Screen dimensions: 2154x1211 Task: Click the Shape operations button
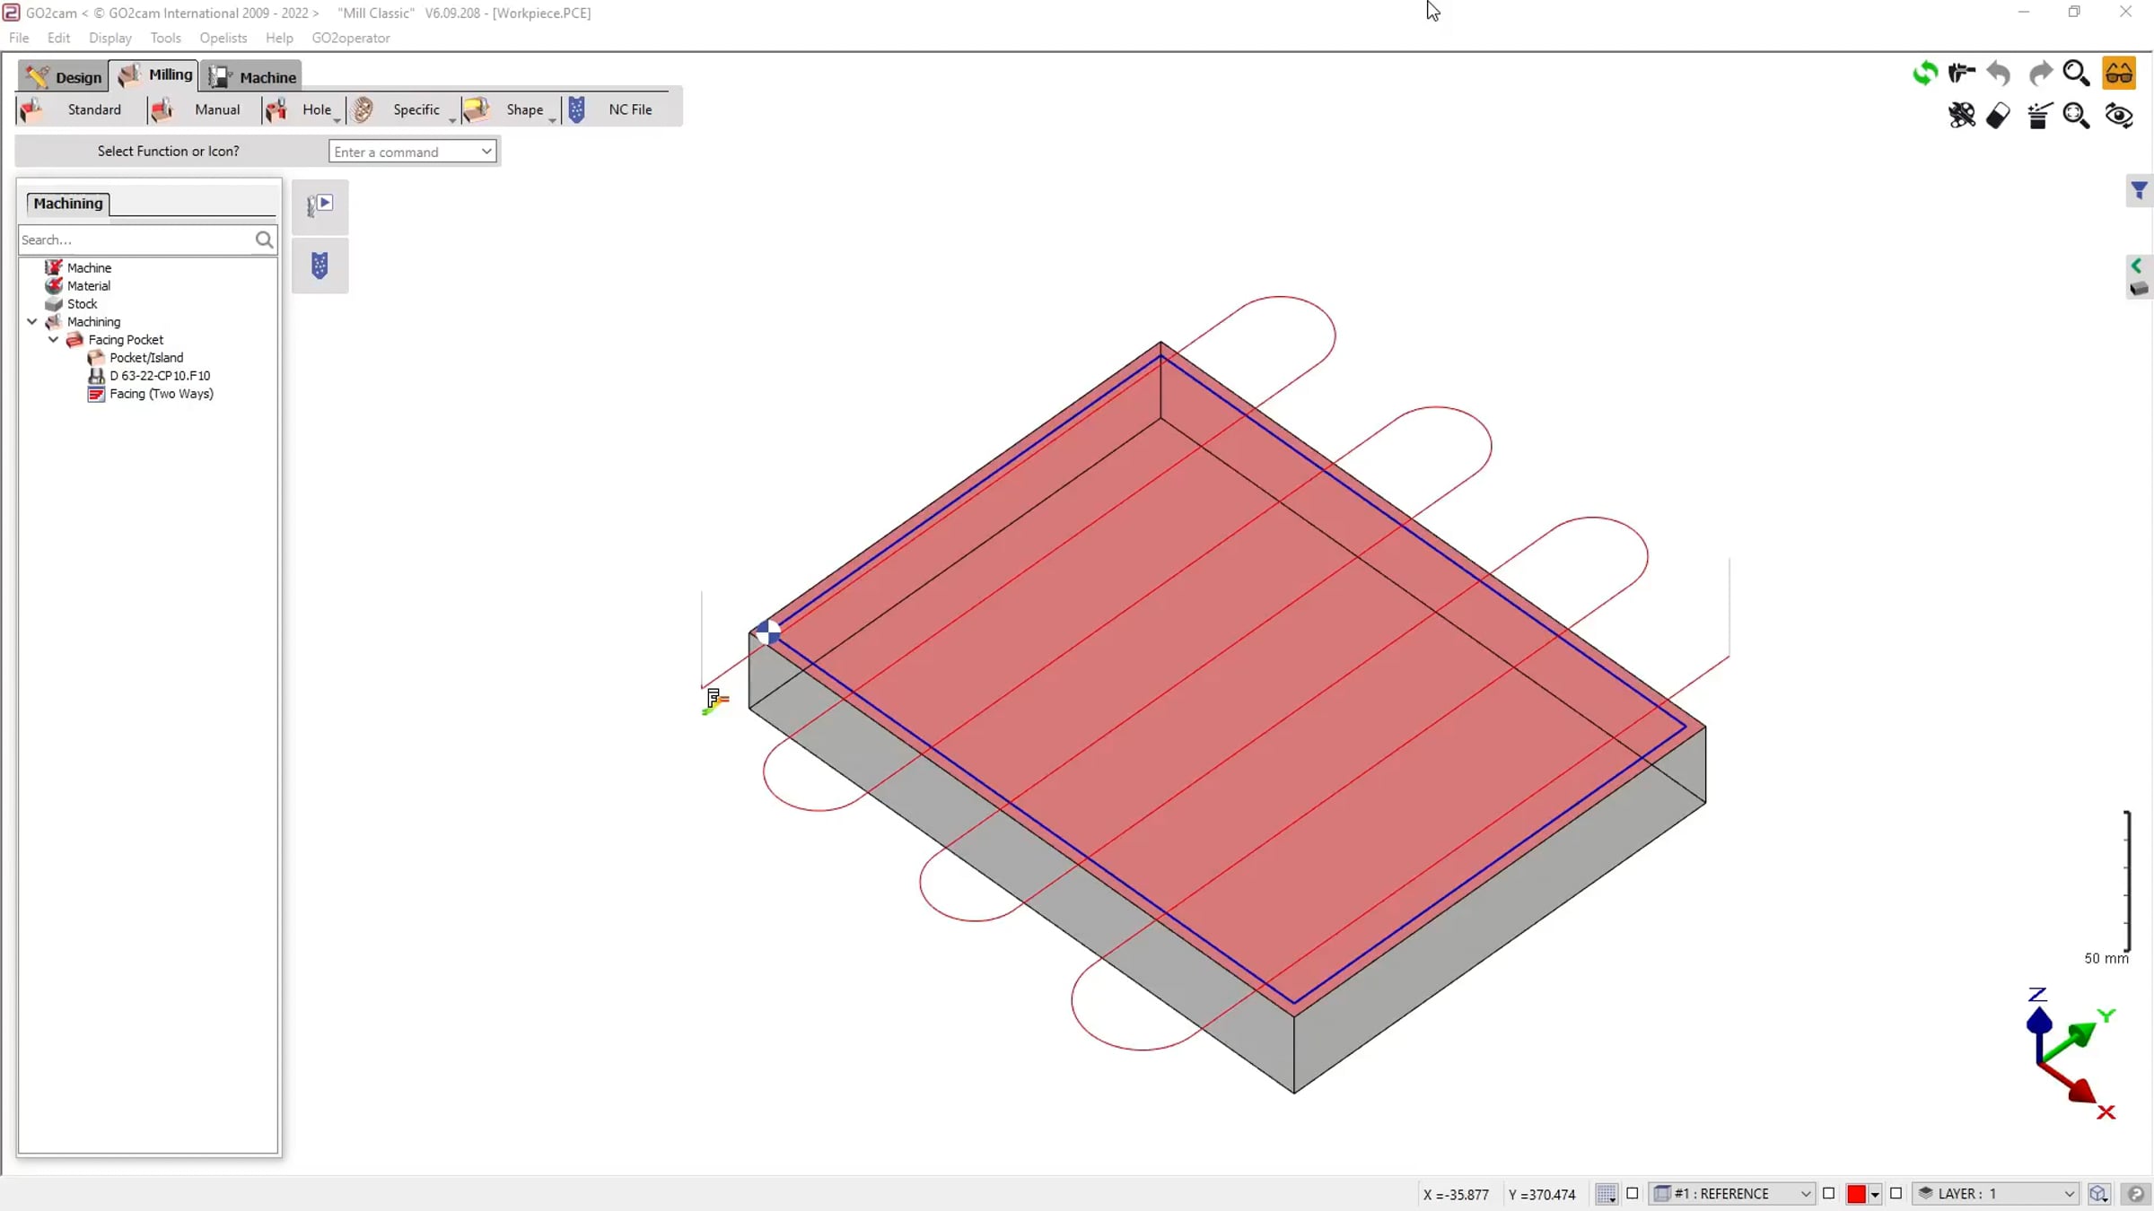(x=510, y=109)
